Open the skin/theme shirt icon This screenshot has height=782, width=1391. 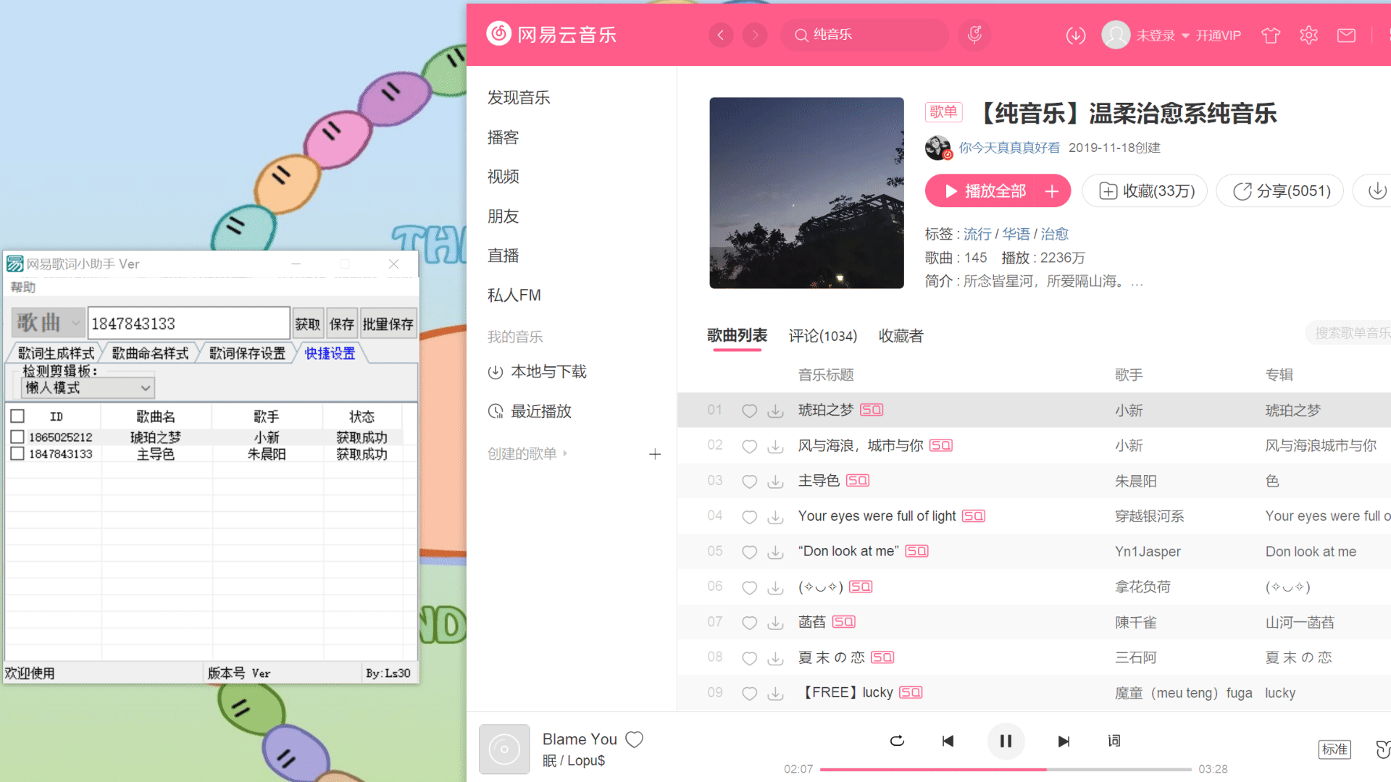coord(1271,35)
